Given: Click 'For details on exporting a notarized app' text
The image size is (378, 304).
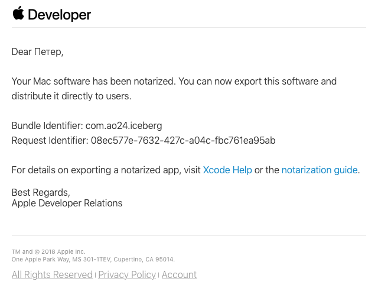Looking at the screenshot, I should [x=96, y=170].
